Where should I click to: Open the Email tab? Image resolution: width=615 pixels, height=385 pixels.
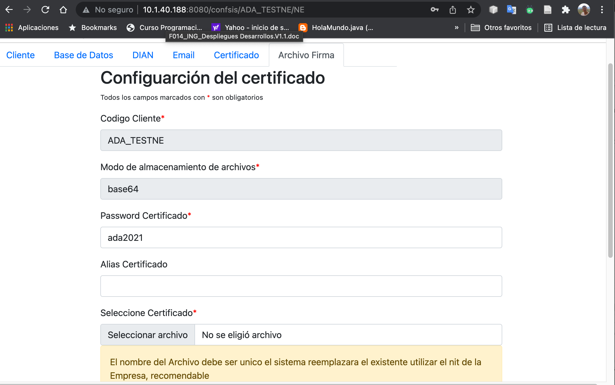click(x=183, y=55)
